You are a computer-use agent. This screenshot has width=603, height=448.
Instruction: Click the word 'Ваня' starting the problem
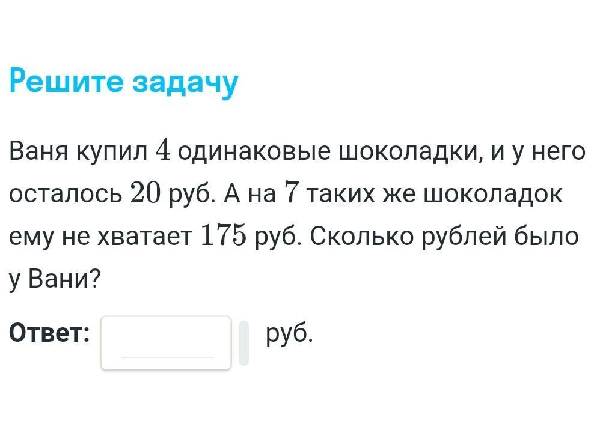click(x=39, y=151)
